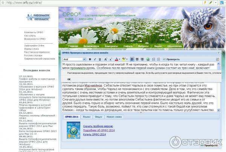The height and width of the screenshot is (152, 226).
Task: Open Возможности in green navigation bar
Action: [x=91, y=46]
